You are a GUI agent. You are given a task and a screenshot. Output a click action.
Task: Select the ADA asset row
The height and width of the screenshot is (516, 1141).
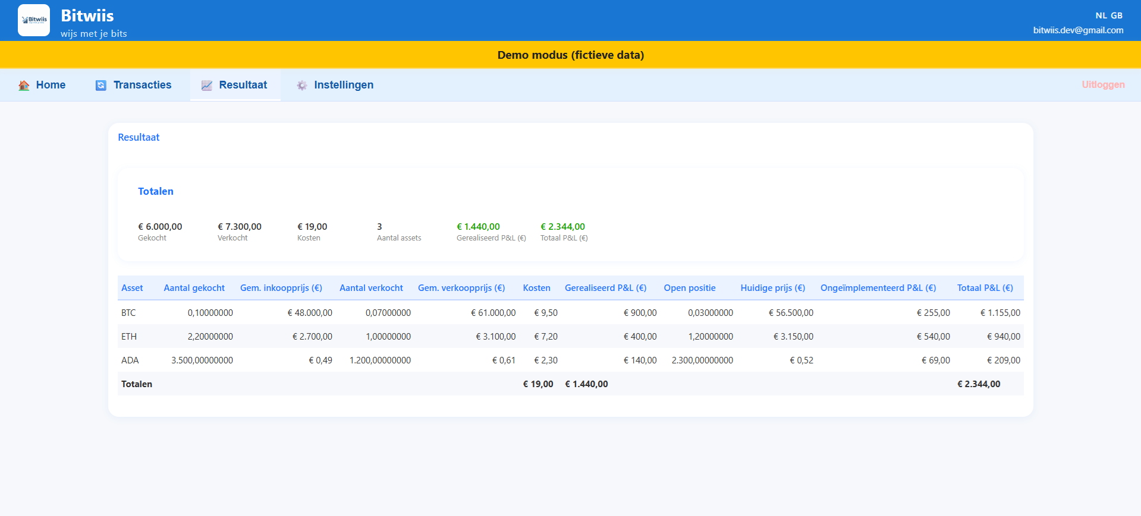click(130, 360)
